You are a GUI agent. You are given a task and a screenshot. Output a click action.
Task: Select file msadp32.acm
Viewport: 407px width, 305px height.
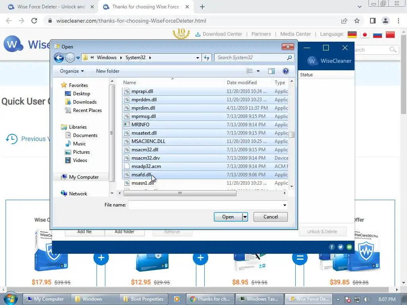[205, 166]
